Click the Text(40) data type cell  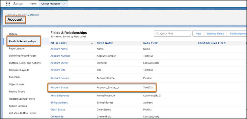(148, 56)
